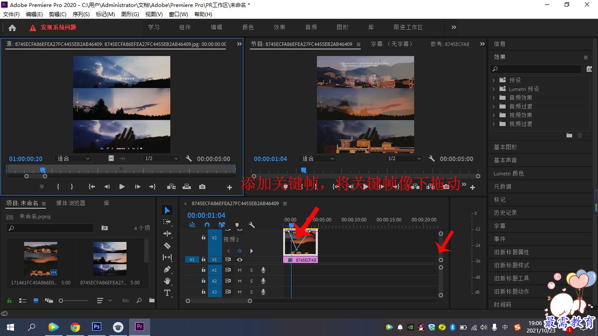Screen dimensions: 598x336
Task: Toggle sync lock for A1 track
Action: point(228,270)
